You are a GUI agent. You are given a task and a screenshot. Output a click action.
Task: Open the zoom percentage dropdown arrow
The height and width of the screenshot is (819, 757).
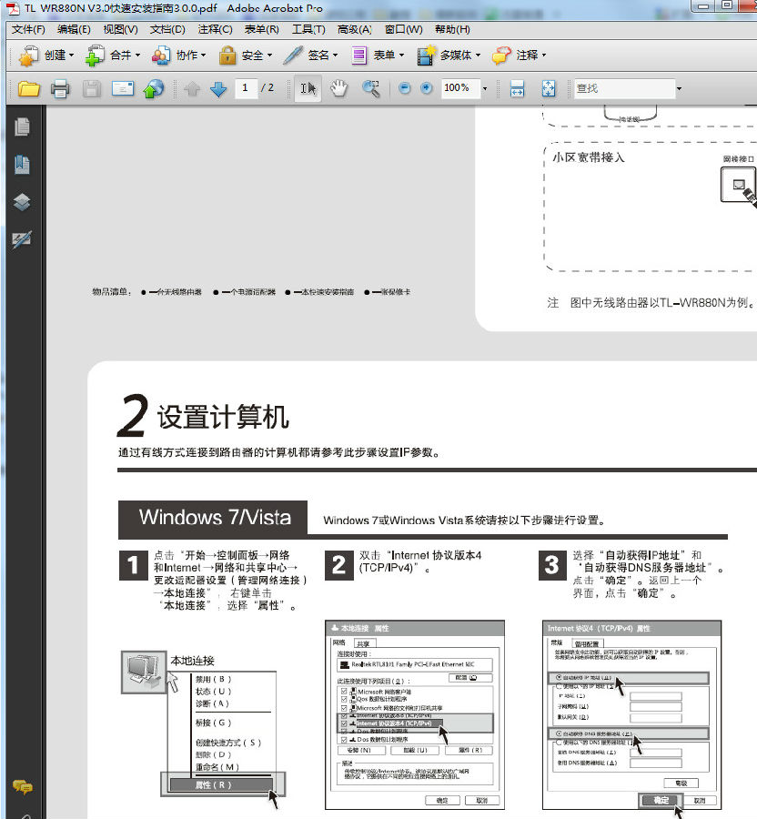(x=484, y=88)
